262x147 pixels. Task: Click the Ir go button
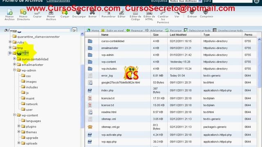point(75,30)
